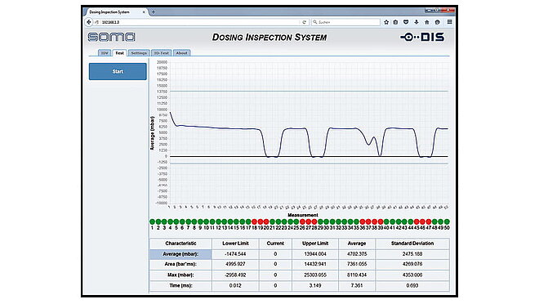Select the red indicator for measurement 20
Screen dimensions: 539x304
(266, 221)
